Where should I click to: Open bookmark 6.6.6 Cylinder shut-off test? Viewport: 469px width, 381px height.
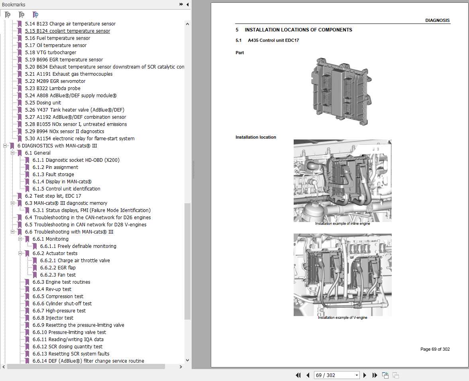click(x=62, y=304)
